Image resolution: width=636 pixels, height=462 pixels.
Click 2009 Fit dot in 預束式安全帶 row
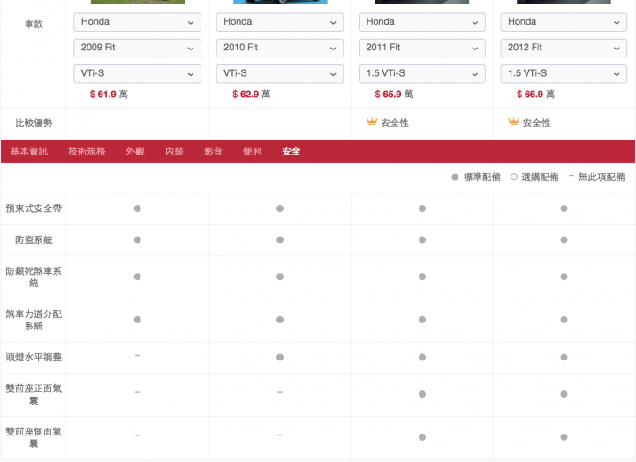point(138,208)
